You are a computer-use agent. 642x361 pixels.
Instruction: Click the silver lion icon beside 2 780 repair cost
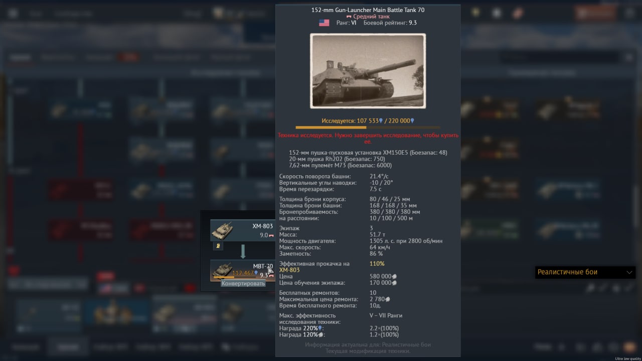coord(387,299)
